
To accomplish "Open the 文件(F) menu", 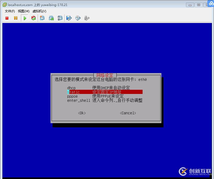I will (9, 11).
